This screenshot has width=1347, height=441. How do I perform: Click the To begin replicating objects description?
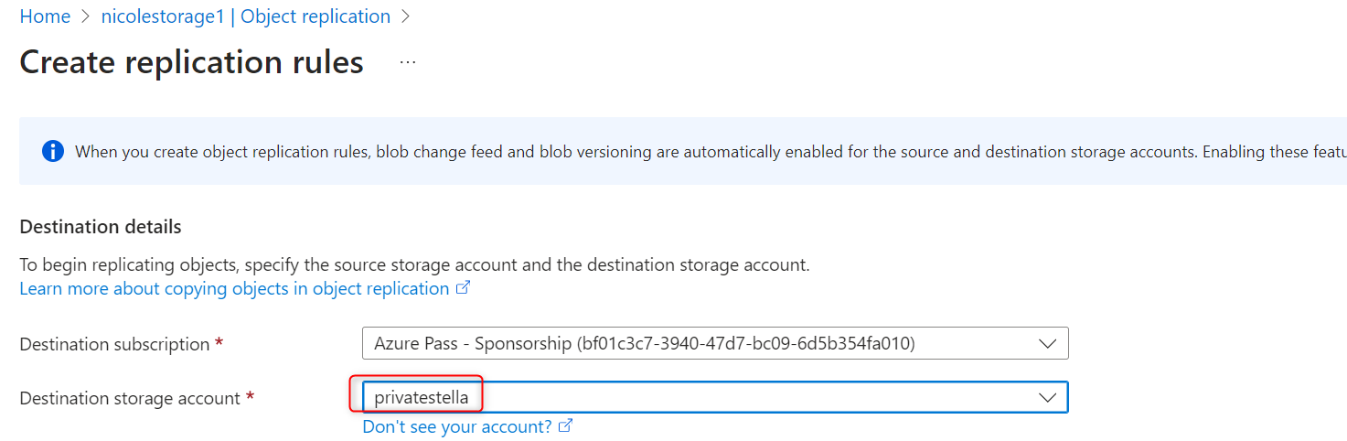click(414, 265)
